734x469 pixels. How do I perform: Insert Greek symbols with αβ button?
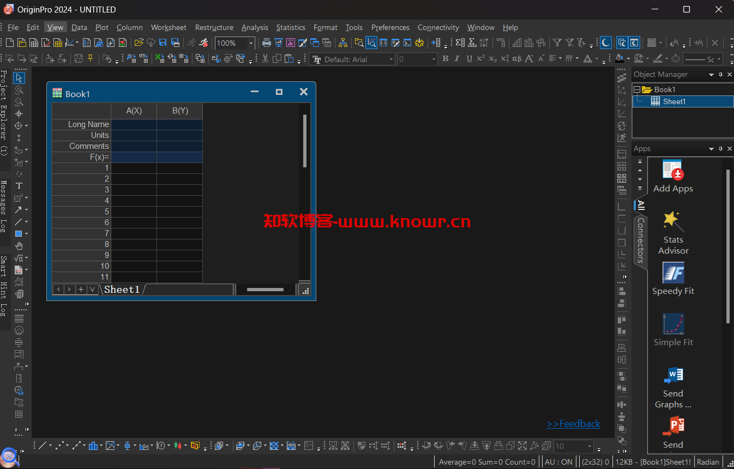pos(516,59)
